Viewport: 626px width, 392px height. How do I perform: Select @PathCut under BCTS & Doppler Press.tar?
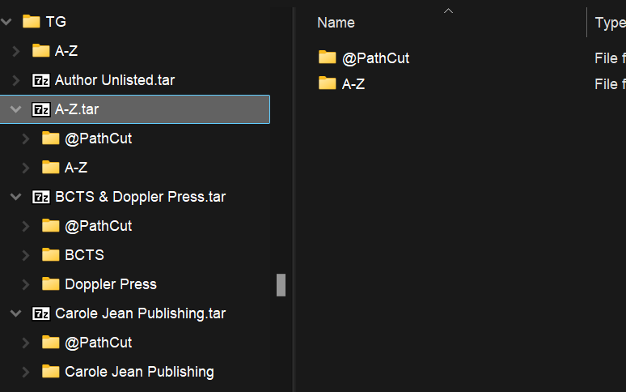98,226
